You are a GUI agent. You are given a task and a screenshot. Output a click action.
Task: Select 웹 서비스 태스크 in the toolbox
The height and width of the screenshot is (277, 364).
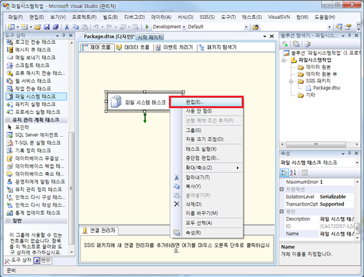pyautogui.click(x=33, y=81)
